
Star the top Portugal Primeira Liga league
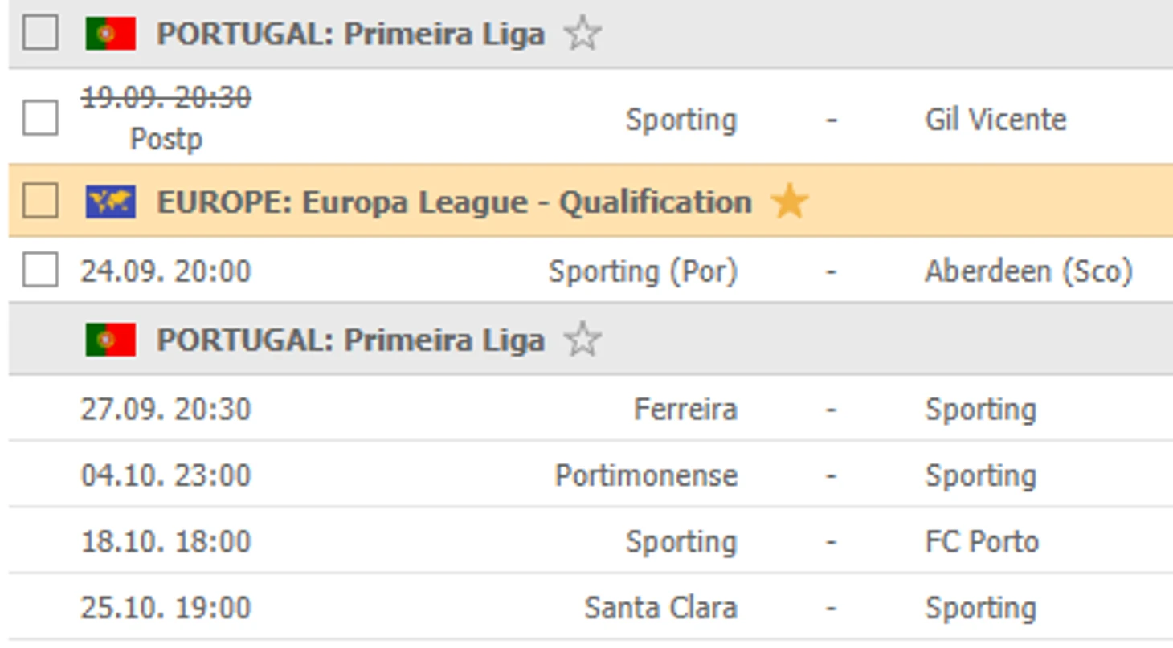[582, 35]
